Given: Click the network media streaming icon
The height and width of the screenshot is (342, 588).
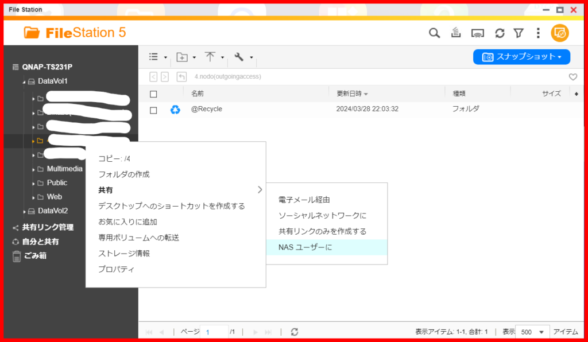Looking at the screenshot, I should [x=477, y=33].
